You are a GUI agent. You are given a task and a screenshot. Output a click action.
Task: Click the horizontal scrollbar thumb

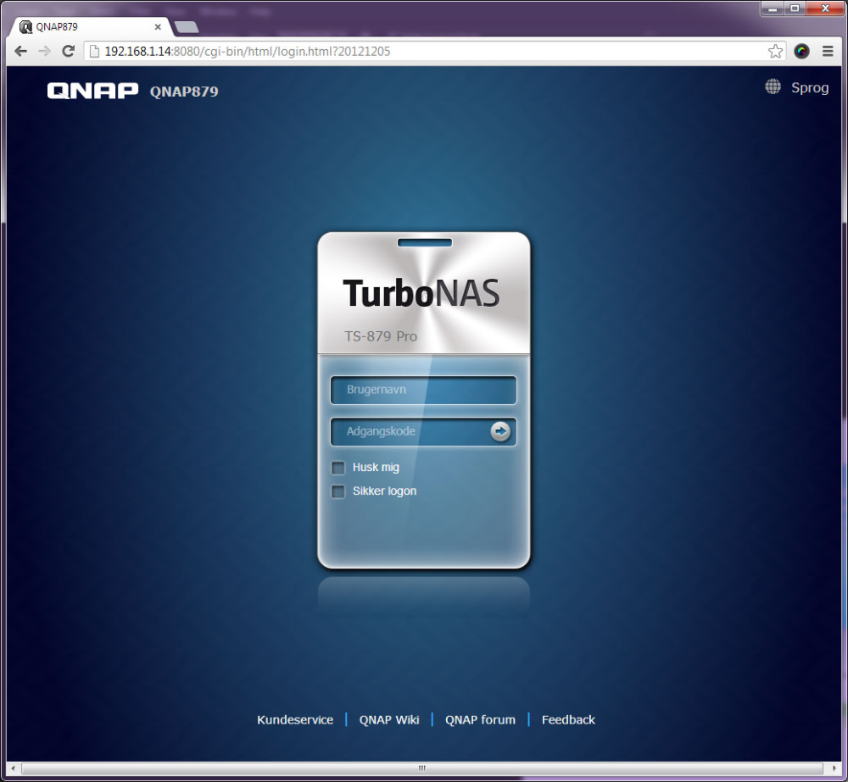(x=421, y=768)
